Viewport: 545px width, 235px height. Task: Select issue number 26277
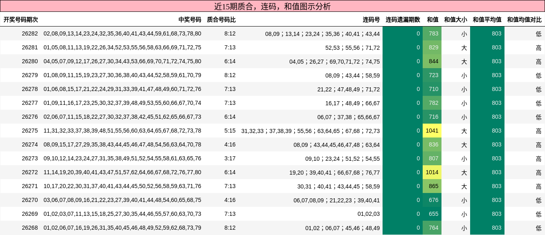tap(30, 103)
